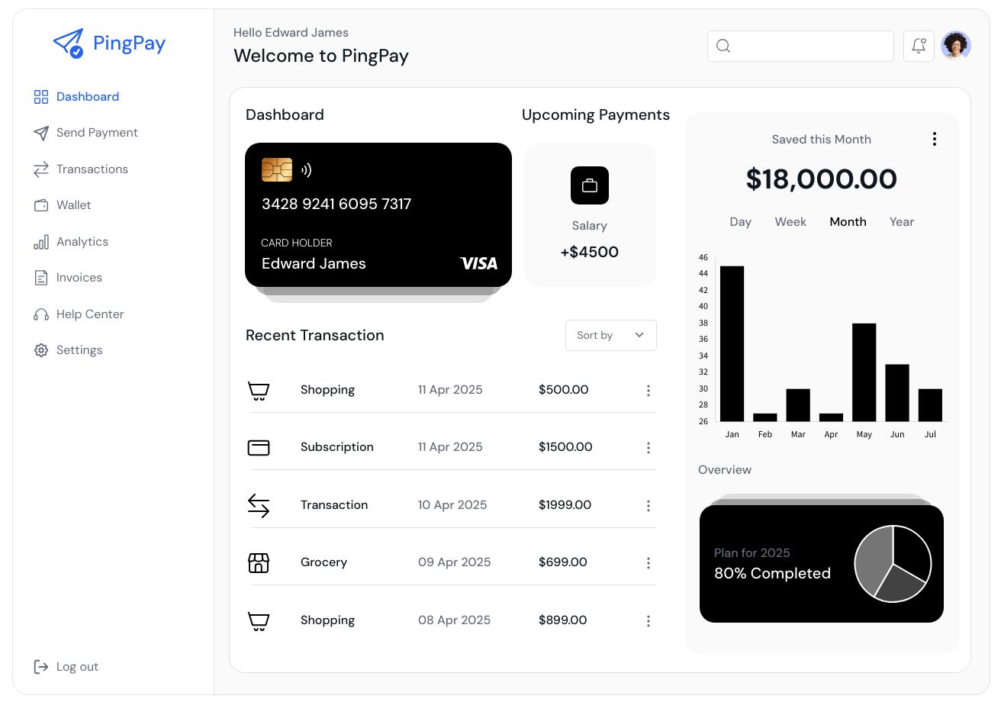1001x702 pixels.
Task: Open the Sort by dropdown
Action: click(x=610, y=335)
